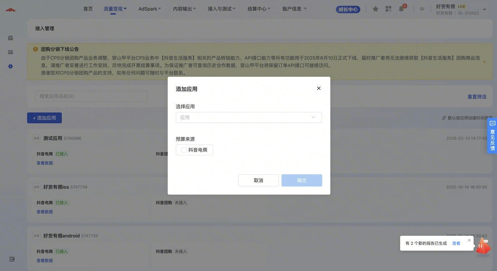Close the 添加应用 dialog with X
The width and height of the screenshot is (497, 271).
(x=319, y=89)
